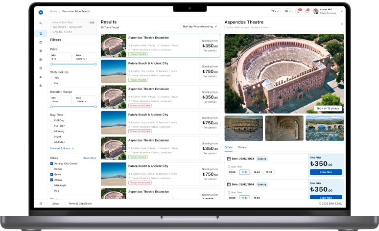Open the TRY currency dropdown
379x231 pixels.
pyautogui.click(x=274, y=11)
